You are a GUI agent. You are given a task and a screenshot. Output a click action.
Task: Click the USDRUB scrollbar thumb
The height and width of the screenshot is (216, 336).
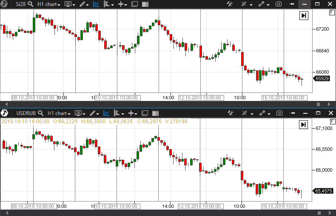[319, 213]
